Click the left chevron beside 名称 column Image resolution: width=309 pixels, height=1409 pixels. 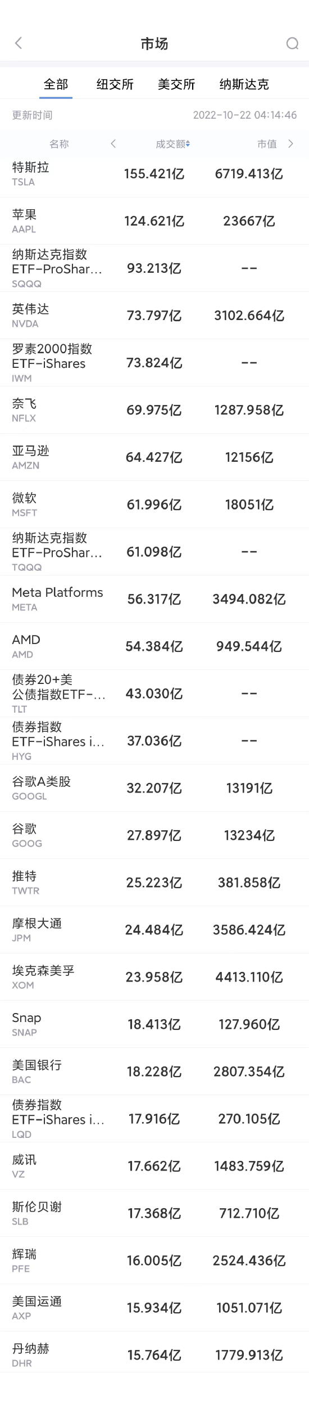coord(113,143)
